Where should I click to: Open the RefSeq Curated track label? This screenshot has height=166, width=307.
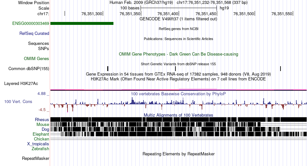(34, 34)
